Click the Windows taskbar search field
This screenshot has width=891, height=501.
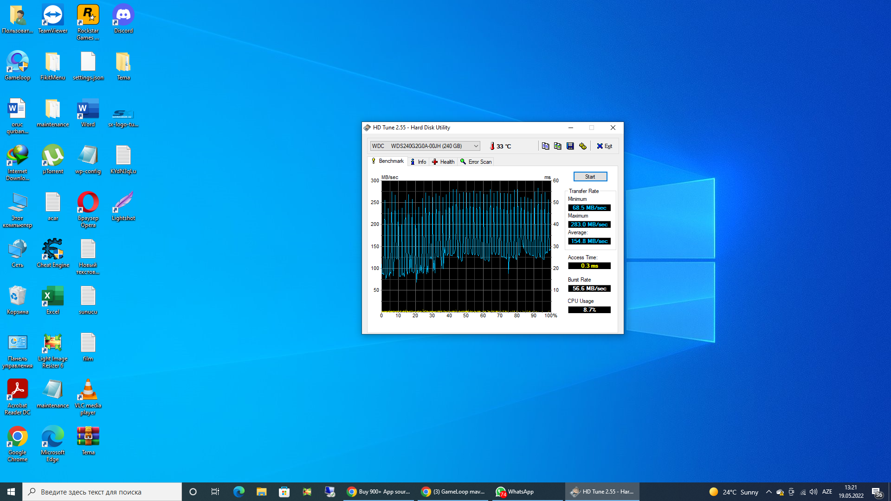click(x=102, y=492)
